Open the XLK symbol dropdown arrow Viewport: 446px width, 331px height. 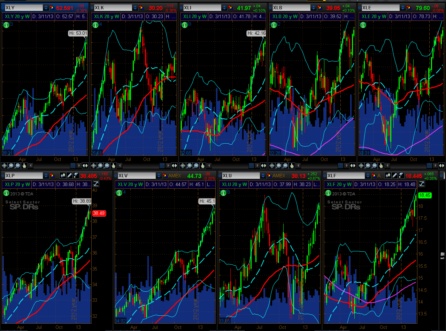point(135,8)
